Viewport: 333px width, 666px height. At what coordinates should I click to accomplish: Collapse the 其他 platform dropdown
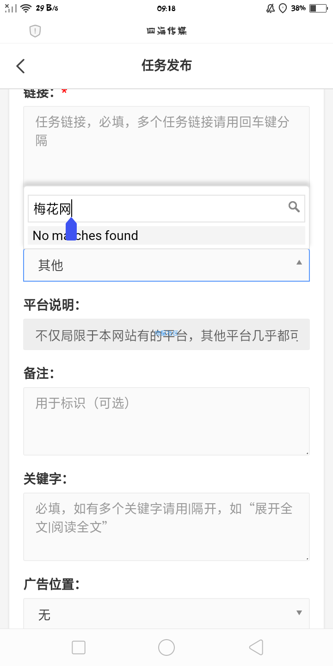pyautogui.click(x=166, y=265)
